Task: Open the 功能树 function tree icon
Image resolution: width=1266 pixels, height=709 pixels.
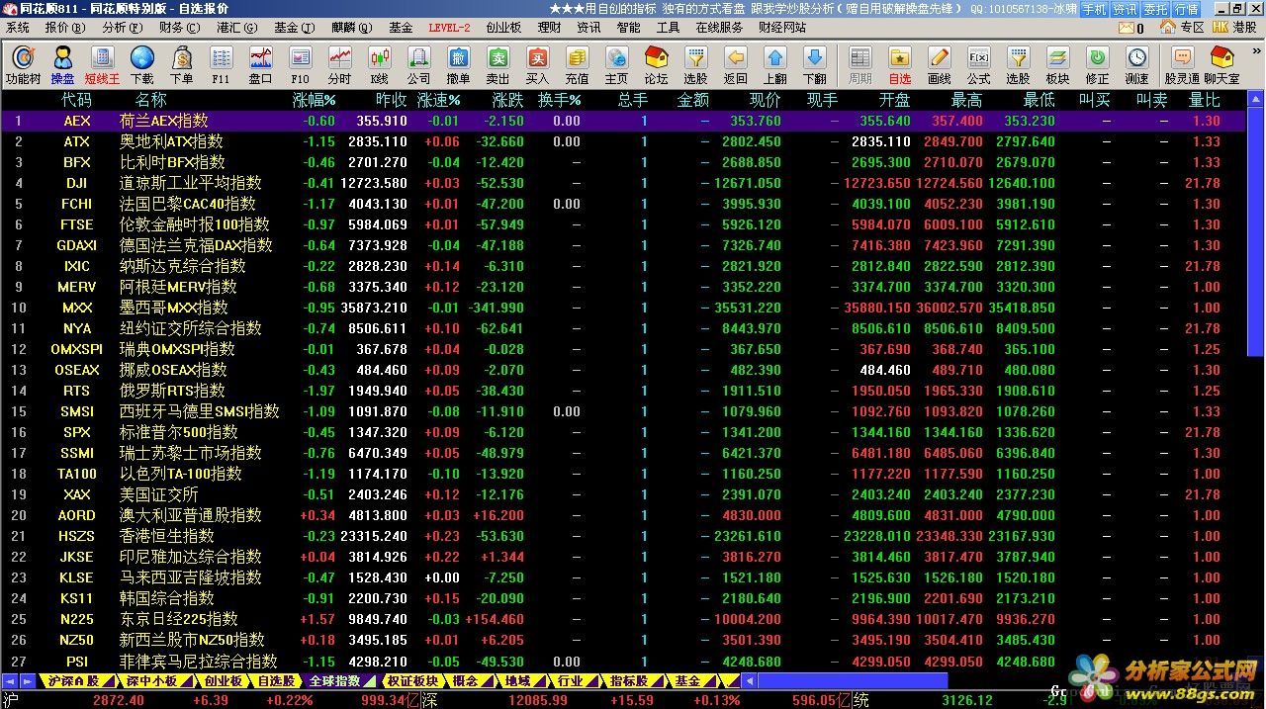Action: pyautogui.click(x=23, y=64)
